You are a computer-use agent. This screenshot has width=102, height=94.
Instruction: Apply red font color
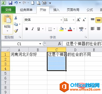click(x=70, y=29)
